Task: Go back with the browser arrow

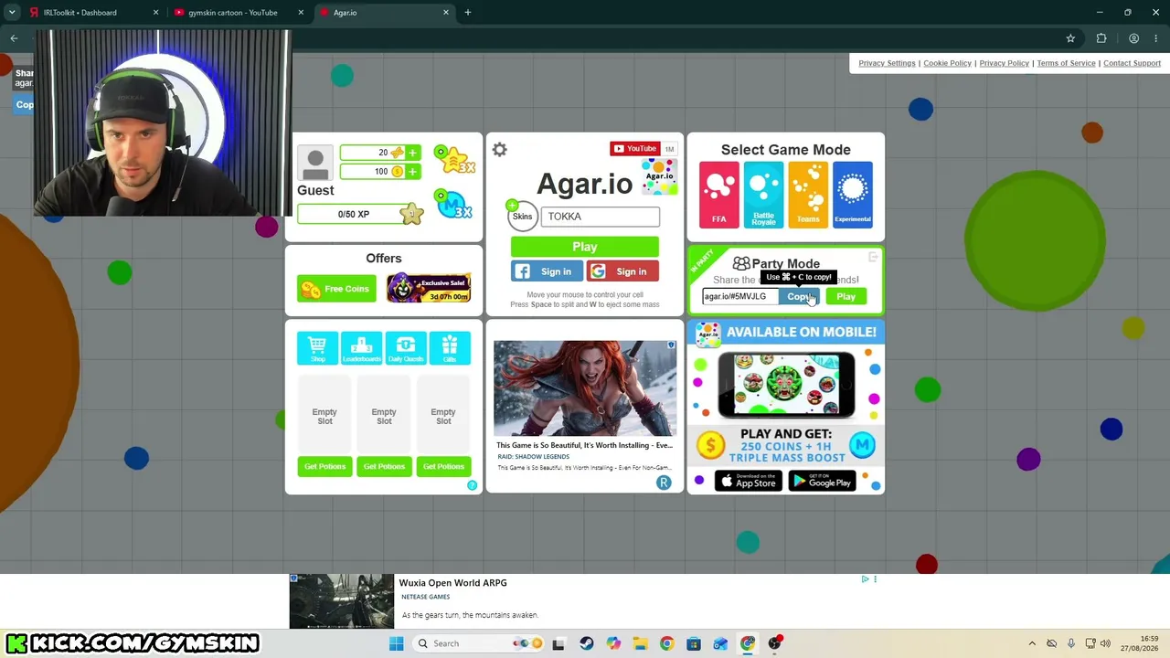Action: (x=14, y=38)
